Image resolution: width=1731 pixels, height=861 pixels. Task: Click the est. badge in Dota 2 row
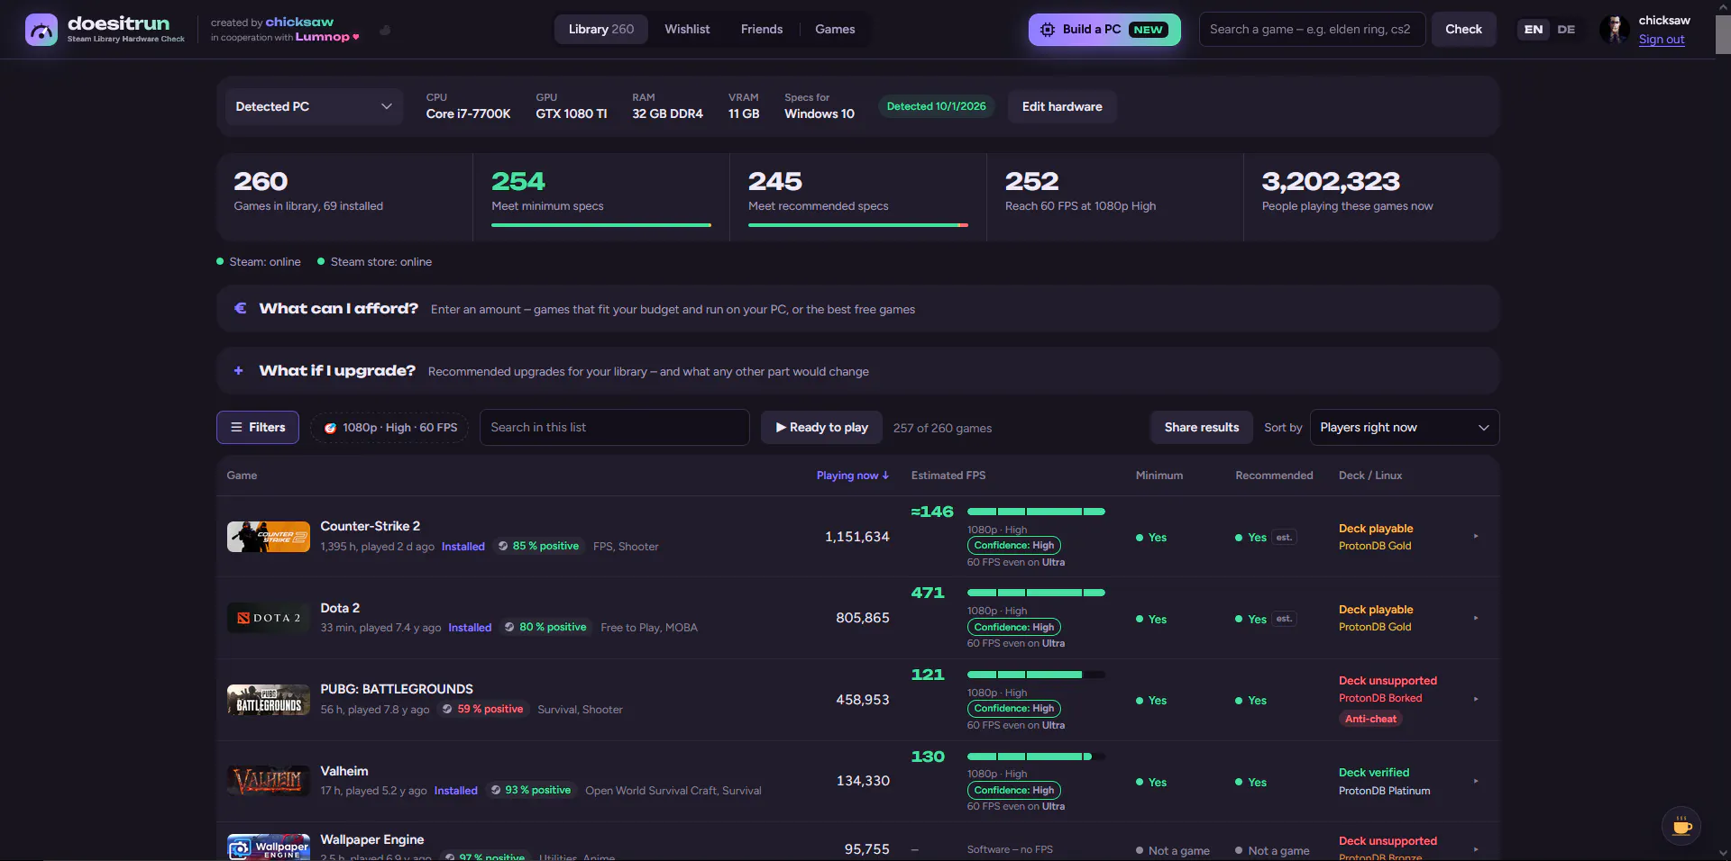[1284, 619]
